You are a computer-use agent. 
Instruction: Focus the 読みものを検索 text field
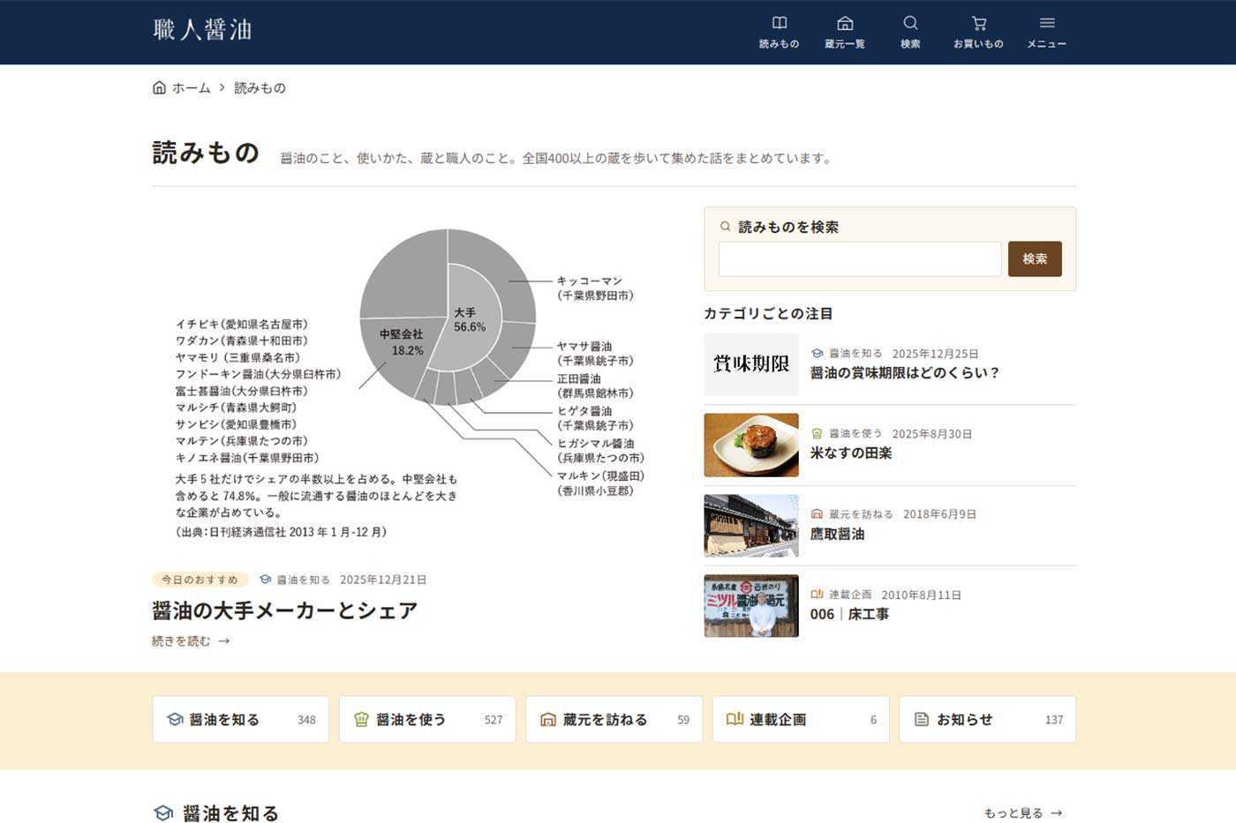[860, 259]
